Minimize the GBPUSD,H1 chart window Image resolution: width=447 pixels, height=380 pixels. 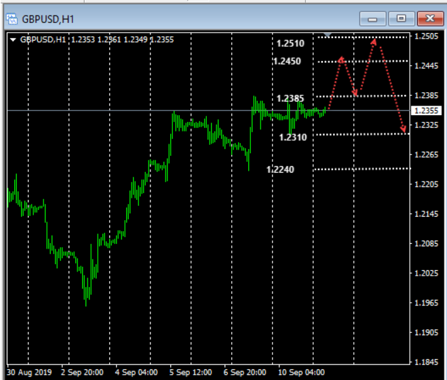[x=372, y=19]
